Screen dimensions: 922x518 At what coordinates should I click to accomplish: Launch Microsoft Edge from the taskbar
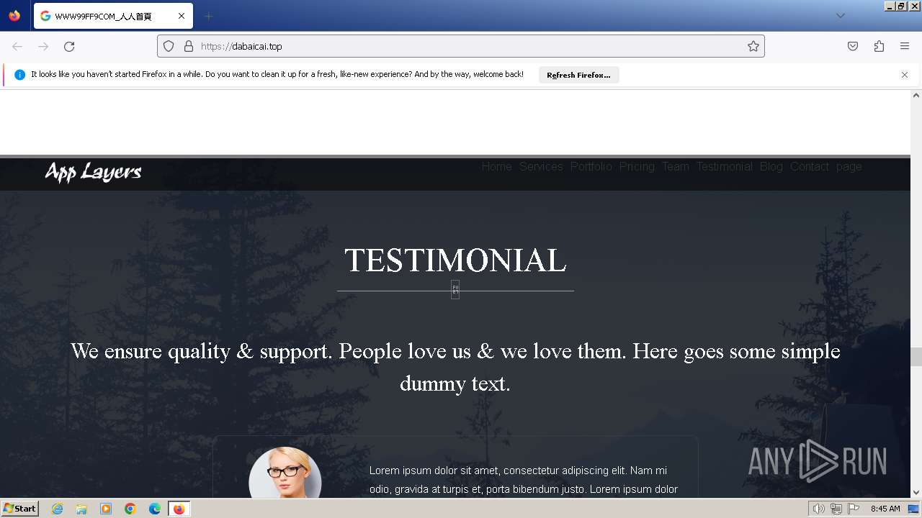coord(155,509)
